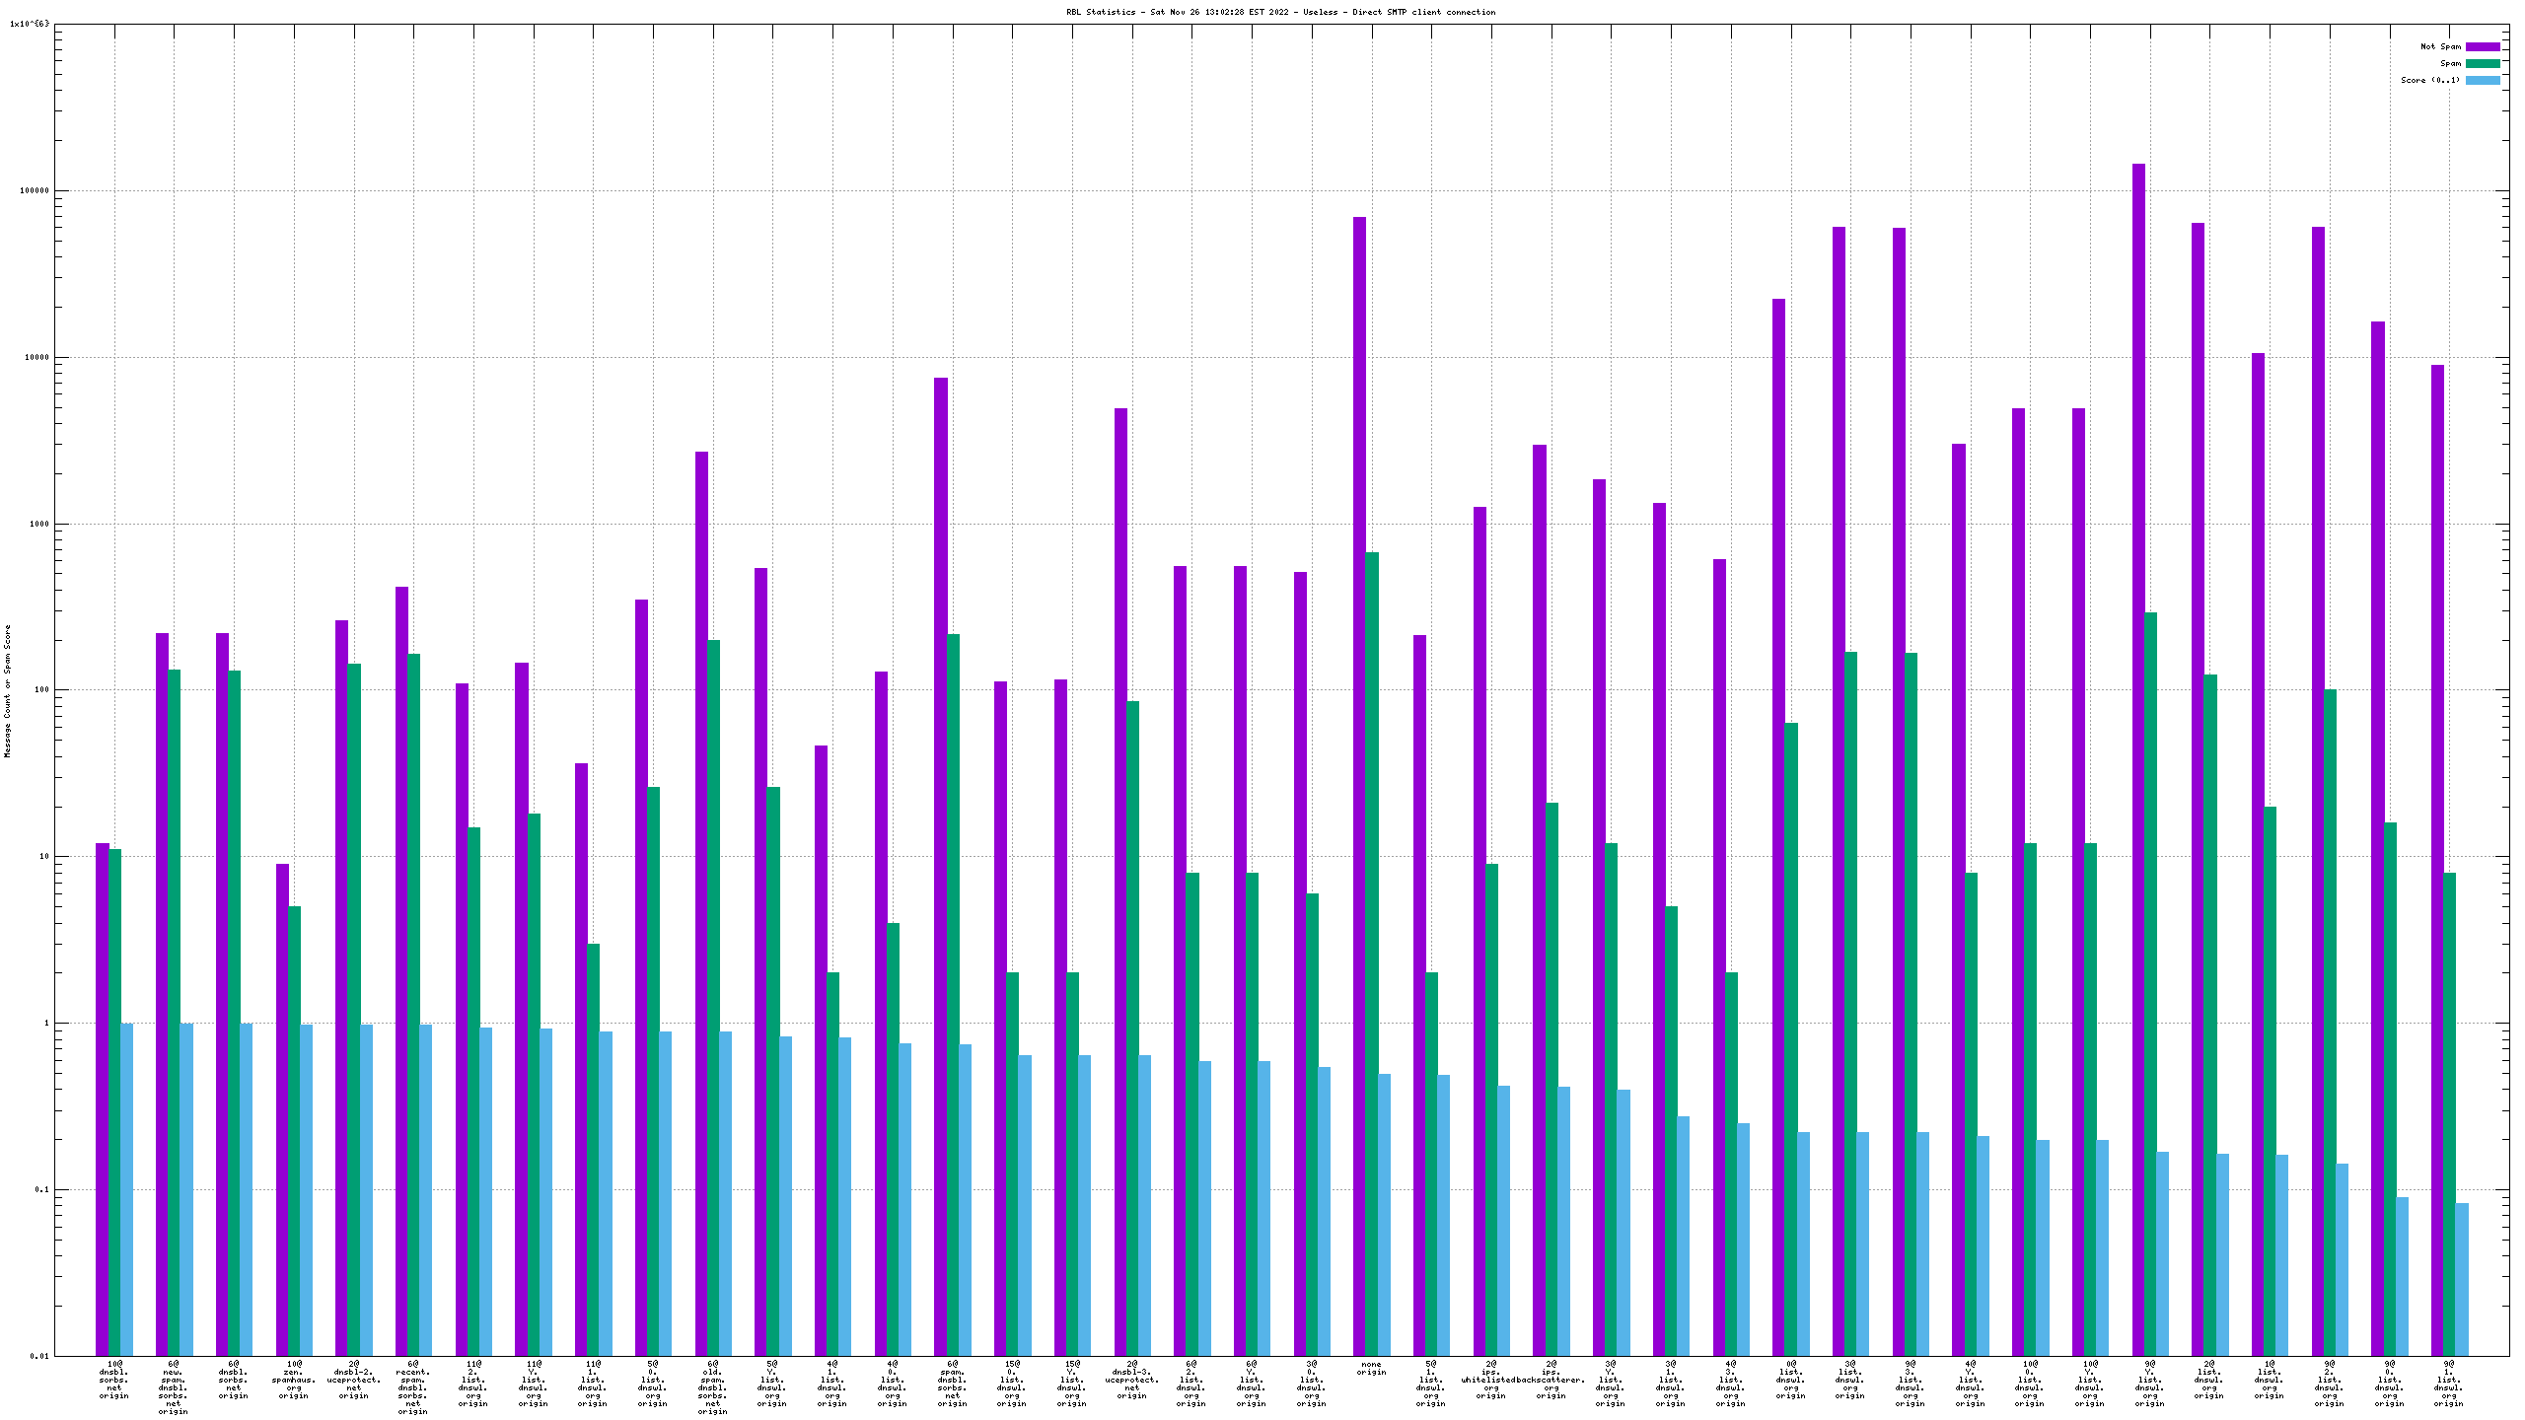Click the blue Score (0..1) legend swatch

point(2483,80)
